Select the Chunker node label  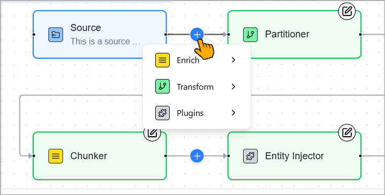click(89, 156)
